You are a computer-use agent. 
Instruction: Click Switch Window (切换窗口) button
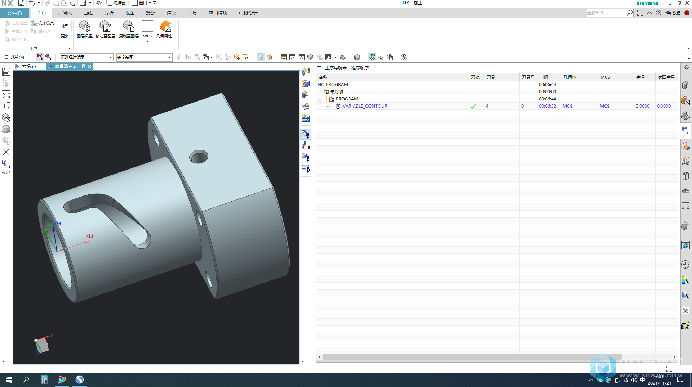pos(118,3)
